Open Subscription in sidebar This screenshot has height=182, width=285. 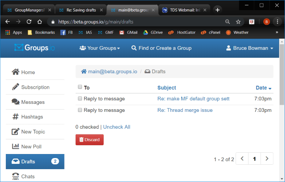pos(35,87)
